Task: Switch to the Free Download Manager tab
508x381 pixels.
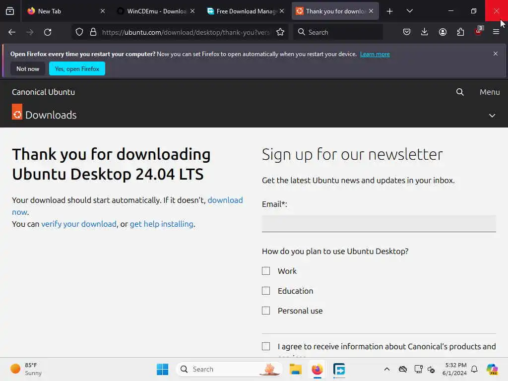Action: 246,11
